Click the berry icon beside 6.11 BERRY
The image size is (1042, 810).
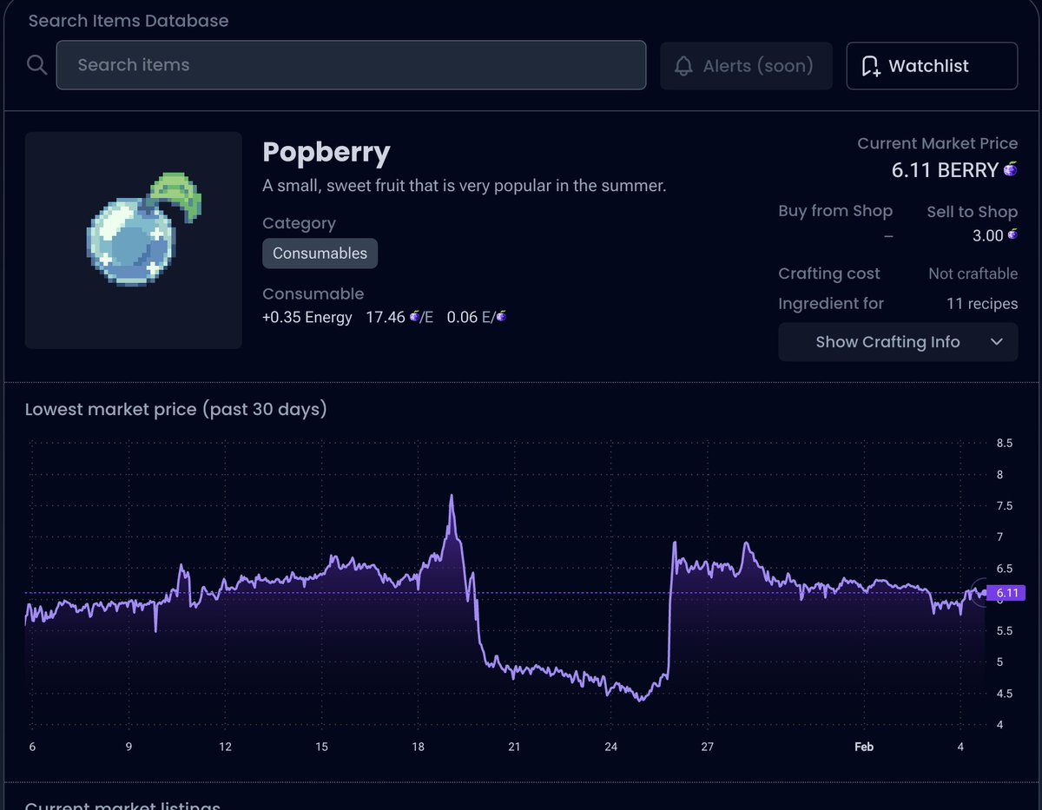click(1011, 169)
